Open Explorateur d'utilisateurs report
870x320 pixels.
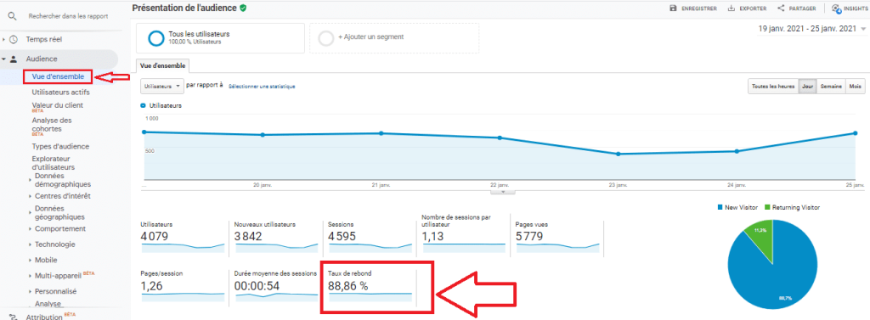54,162
